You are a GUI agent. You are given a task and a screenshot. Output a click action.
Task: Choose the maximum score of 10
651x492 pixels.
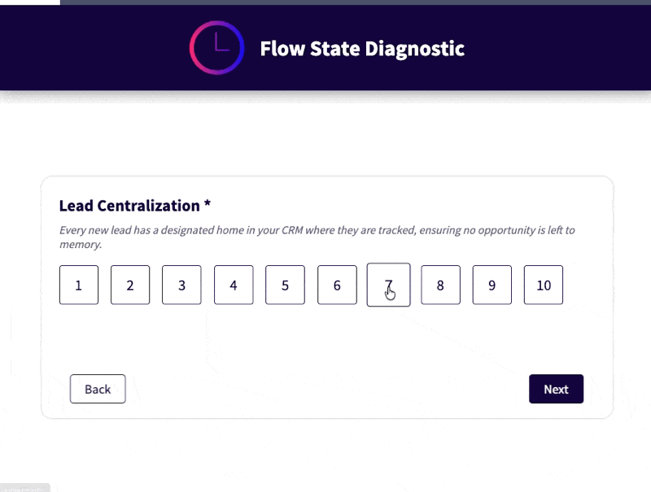[x=543, y=285]
